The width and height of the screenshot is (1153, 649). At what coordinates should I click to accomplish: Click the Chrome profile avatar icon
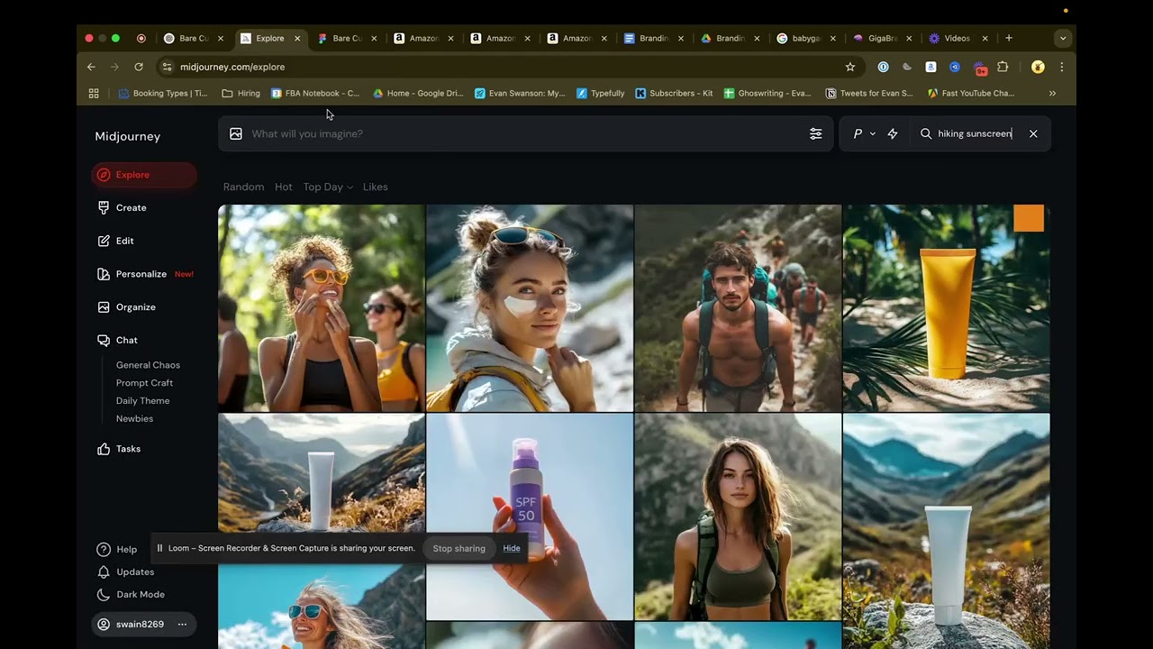coord(1038,67)
